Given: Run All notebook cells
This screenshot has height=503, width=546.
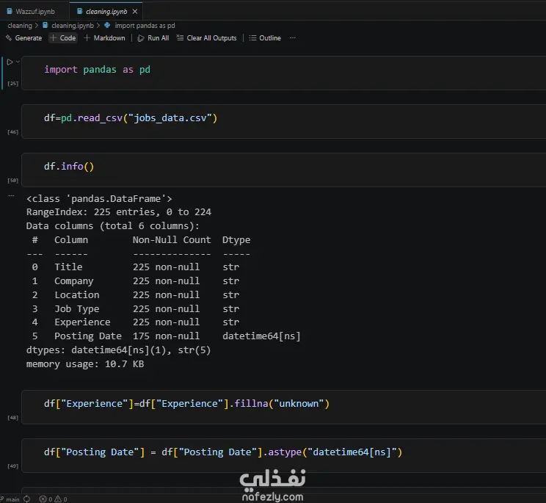Looking at the screenshot, I should (x=153, y=38).
